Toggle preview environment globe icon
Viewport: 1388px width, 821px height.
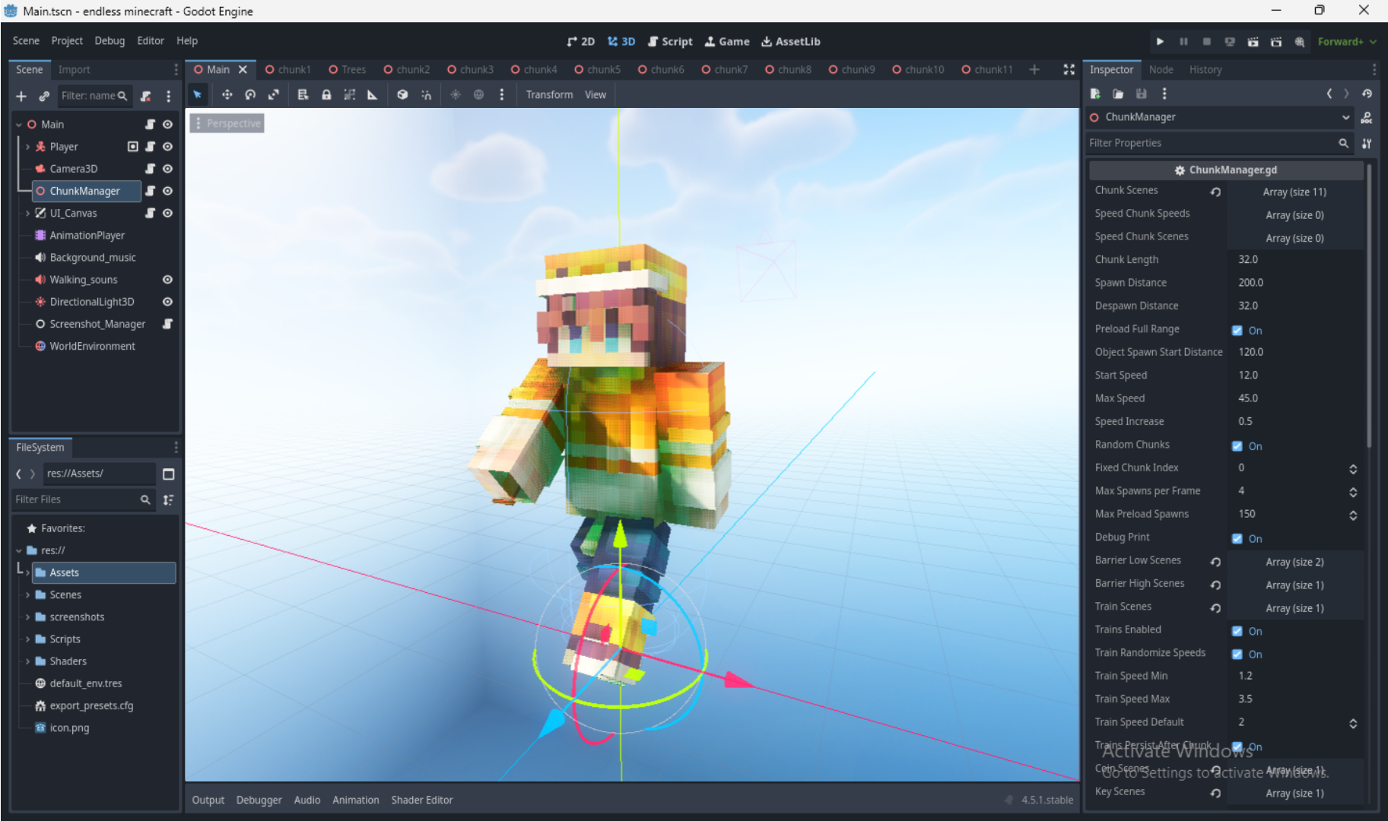[x=478, y=94]
